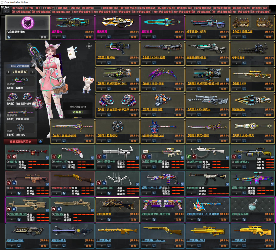Viewport: 276px width, 250px height.
Task: Click the red gun enhancement icon on 毁灭者 card
Action: 9,156
